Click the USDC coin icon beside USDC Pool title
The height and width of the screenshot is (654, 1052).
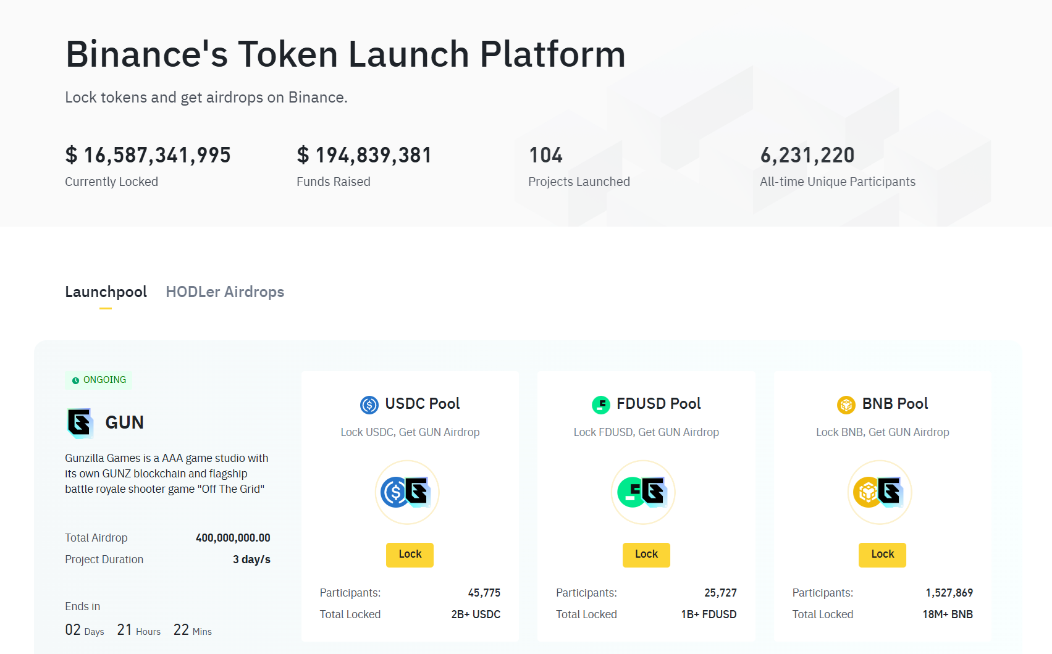point(369,405)
